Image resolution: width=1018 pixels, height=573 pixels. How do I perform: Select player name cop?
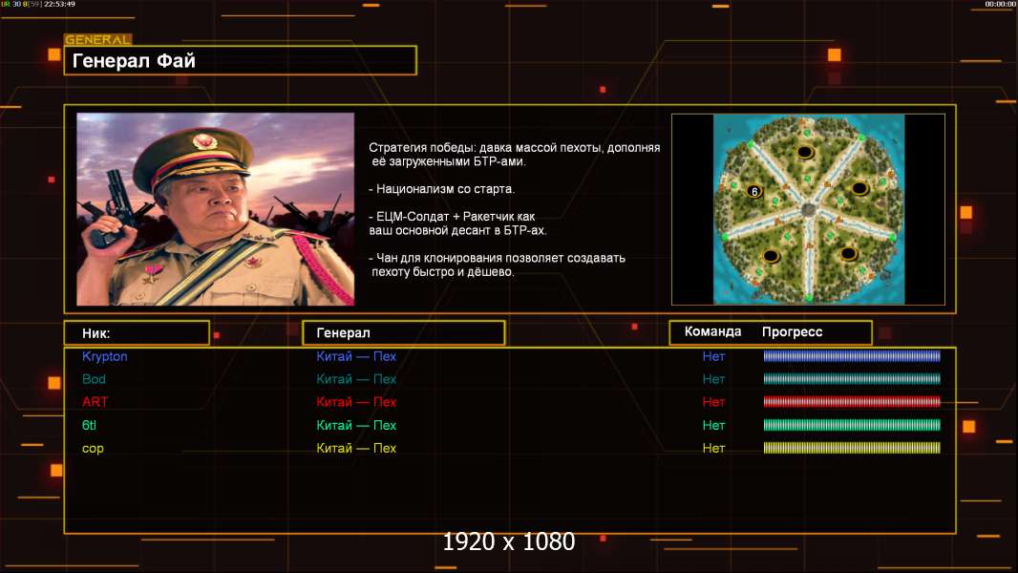tap(93, 449)
